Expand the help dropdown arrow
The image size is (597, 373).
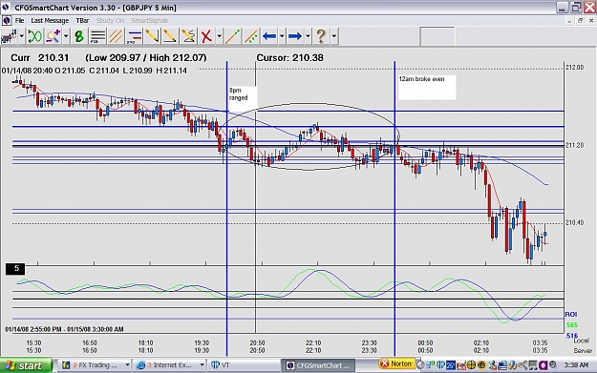pyautogui.click(x=334, y=36)
